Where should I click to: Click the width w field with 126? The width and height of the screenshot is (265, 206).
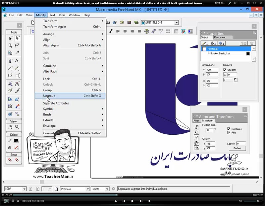point(212,81)
